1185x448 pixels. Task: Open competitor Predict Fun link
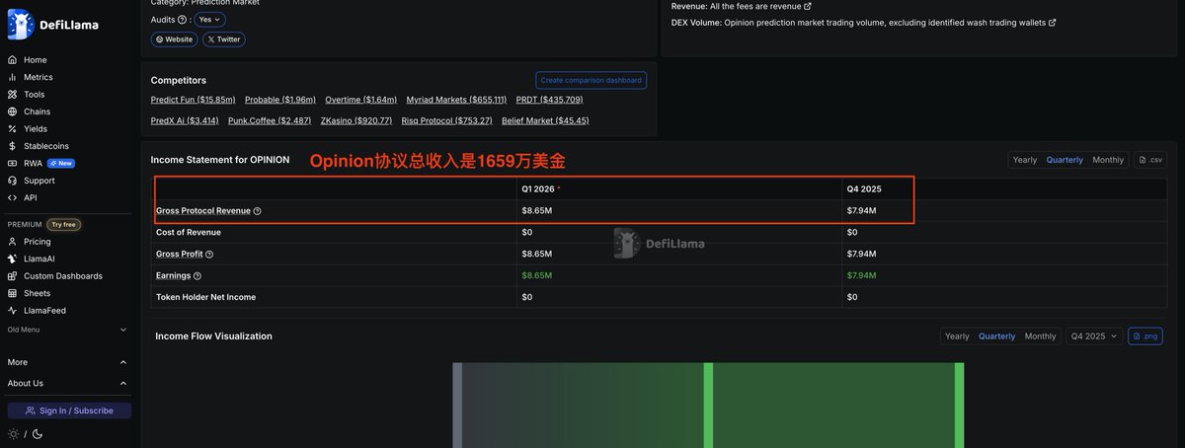point(193,100)
